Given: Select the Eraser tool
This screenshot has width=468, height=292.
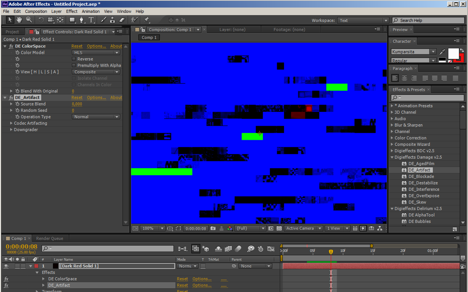Looking at the screenshot, I should pos(122,20).
